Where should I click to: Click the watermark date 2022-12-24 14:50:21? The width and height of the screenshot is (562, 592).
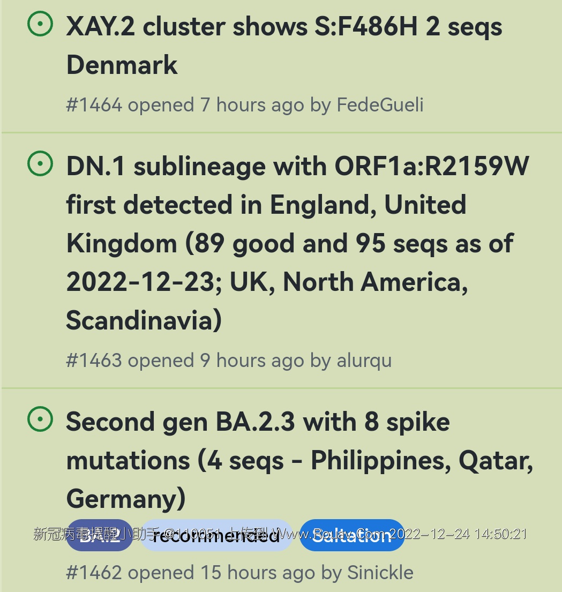coord(458,534)
